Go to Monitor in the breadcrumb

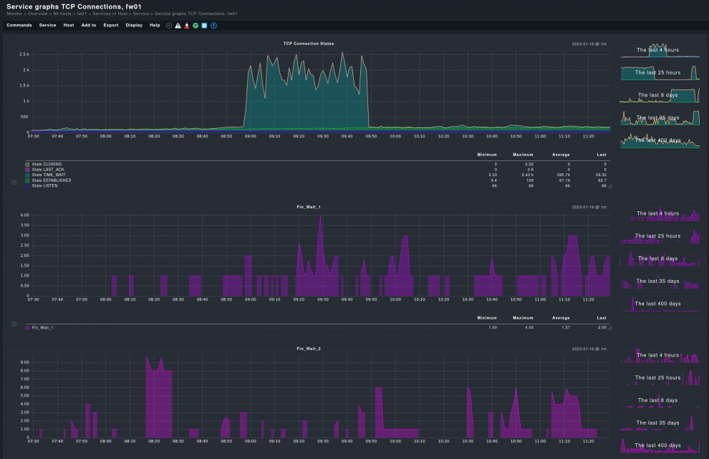coord(14,14)
